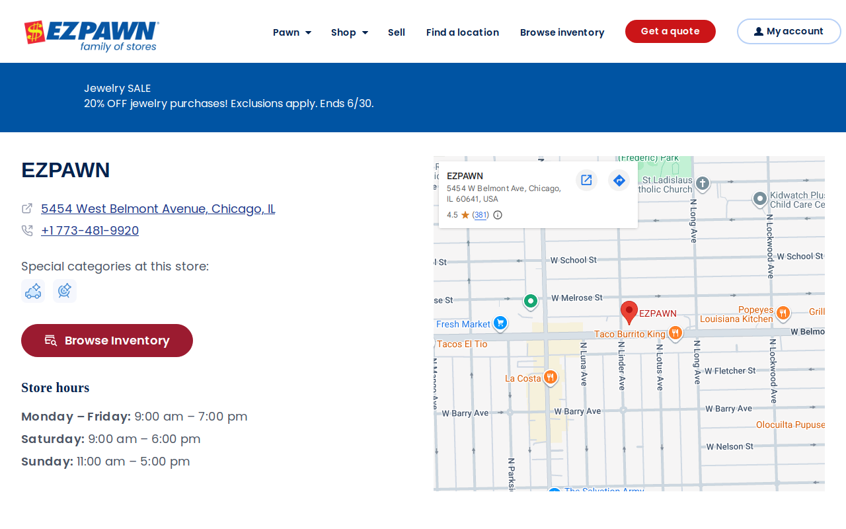This screenshot has width=846, height=529.
Task: Click the red EZPAWN map pin
Action: coord(629,312)
